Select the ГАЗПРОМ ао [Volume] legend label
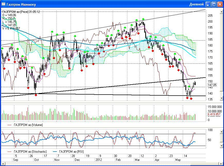This screenshot has height=166, width=224. 28,125
